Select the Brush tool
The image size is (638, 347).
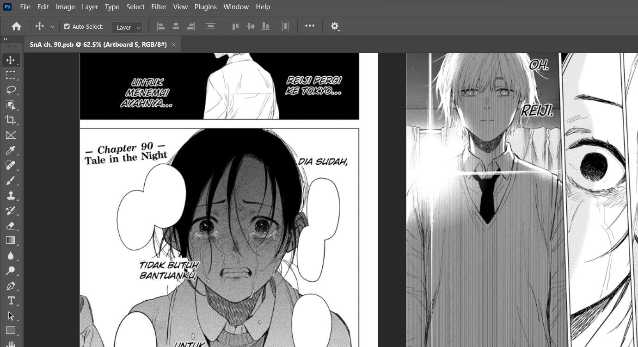[11, 180]
